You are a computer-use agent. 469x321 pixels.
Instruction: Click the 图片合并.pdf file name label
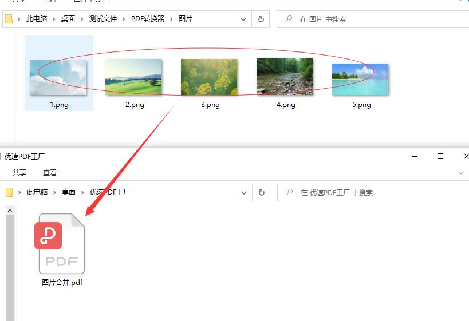click(x=62, y=283)
